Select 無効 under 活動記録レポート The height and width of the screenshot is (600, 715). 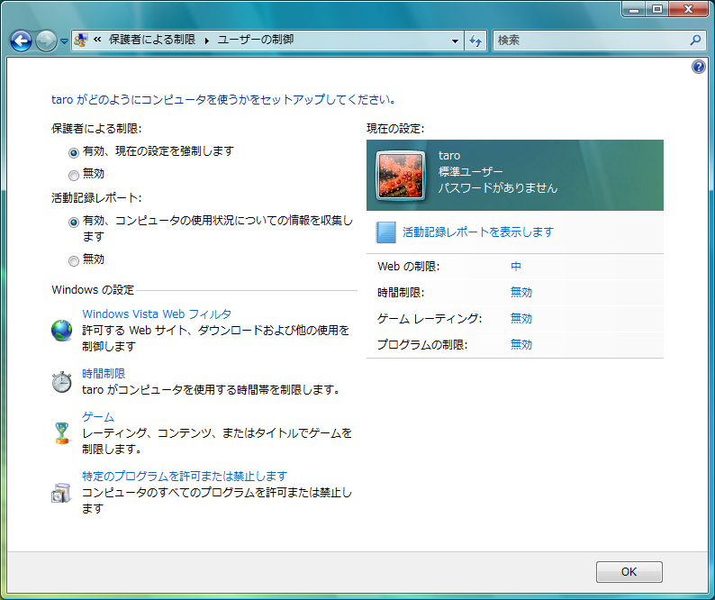tap(74, 261)
